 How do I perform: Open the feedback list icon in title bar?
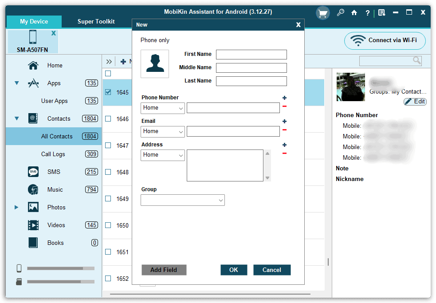click(382, 13)
